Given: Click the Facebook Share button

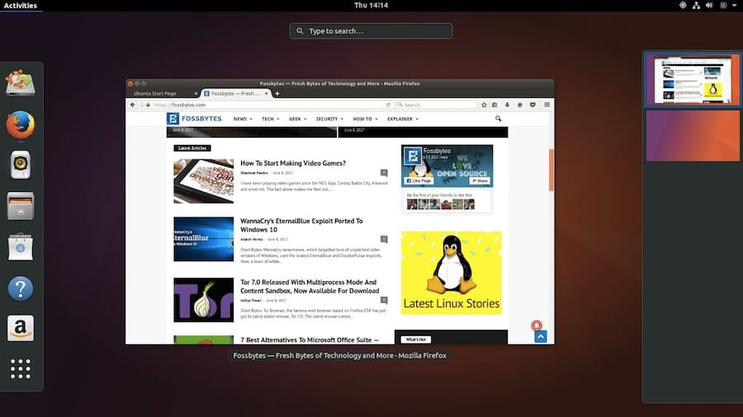Looking at the screenshot, I should 480,181.
